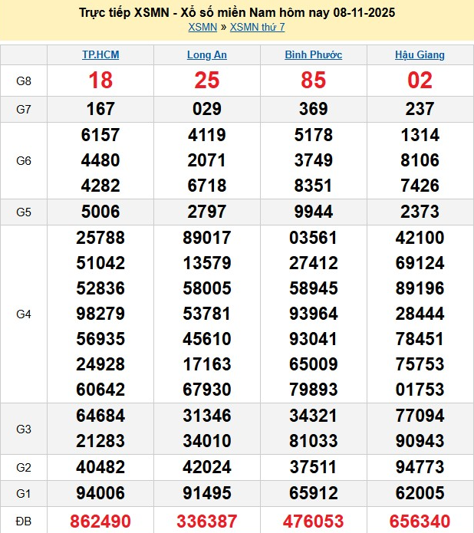Select the G5 number 2797
The image size is (474, 533).
coord(207,211)
